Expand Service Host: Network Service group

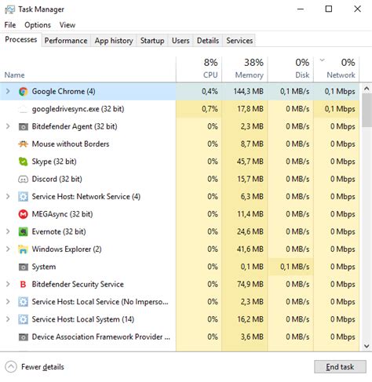pyautogui.click(x=8, y=196)
